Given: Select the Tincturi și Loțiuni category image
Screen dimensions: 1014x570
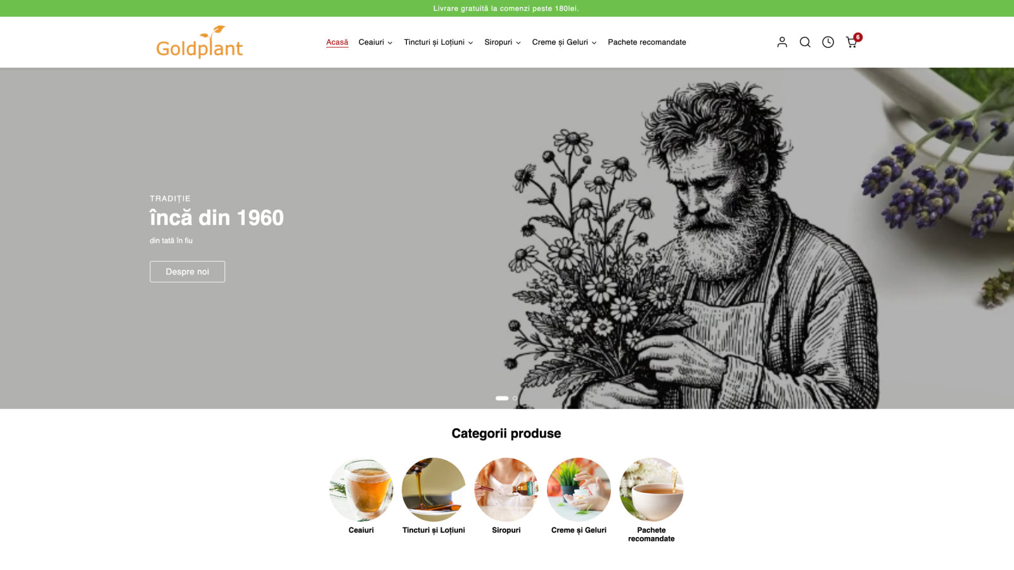Looking at the screenshot, I should (x=433, y=490).
